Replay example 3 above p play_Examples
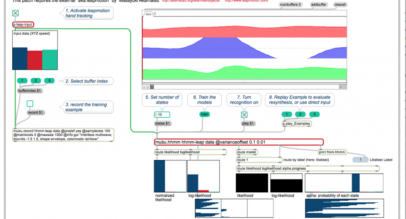Image resolution: width=406 pixels, height=219 pixels. click(x=314, y=114)
